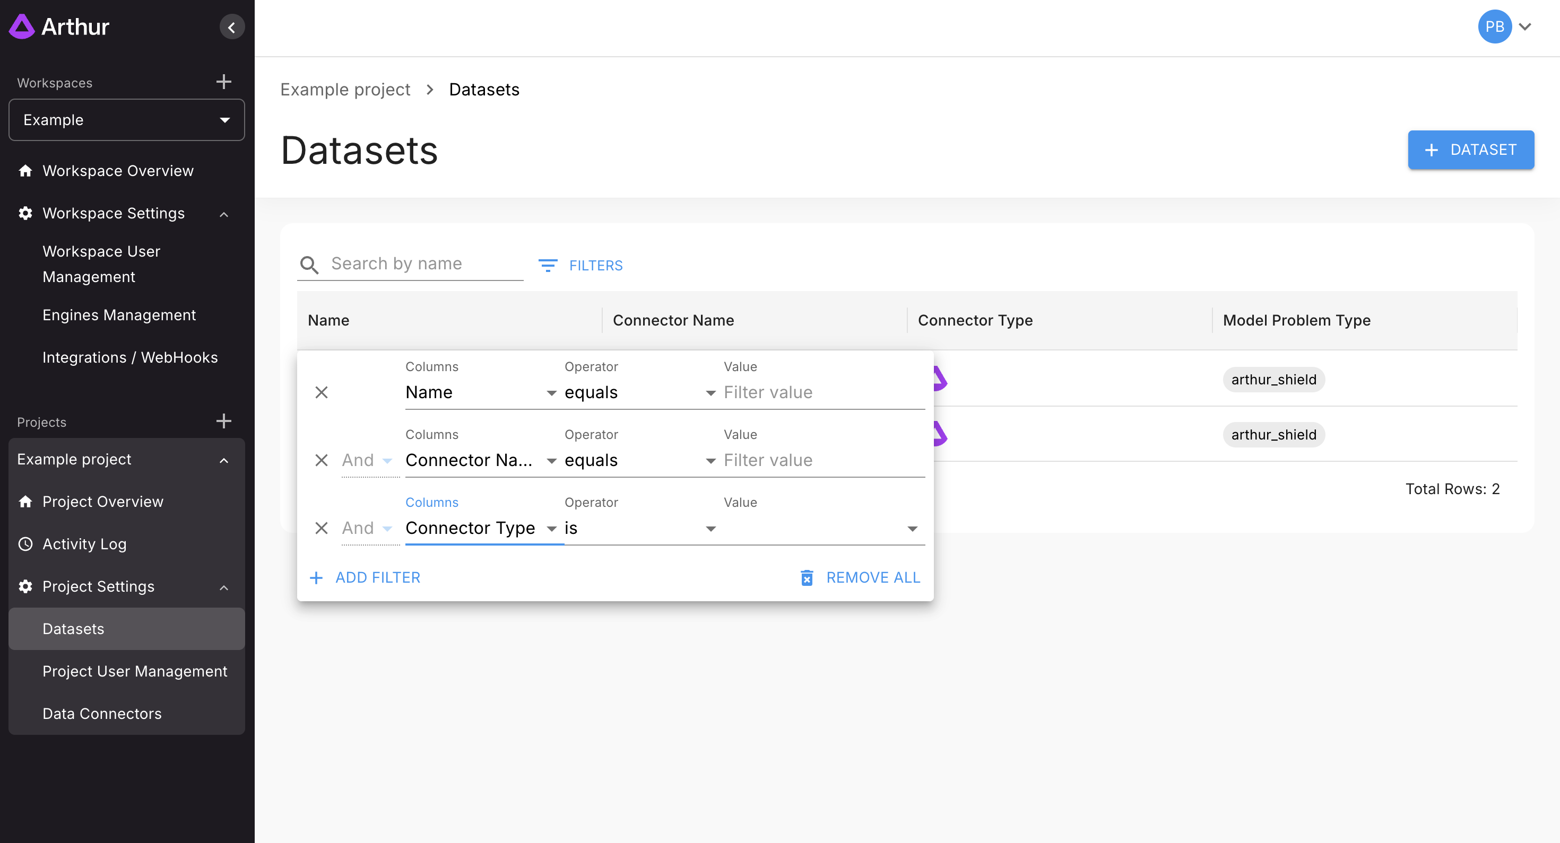
Task: Remove the Name filter row
Action: point(322,392)
